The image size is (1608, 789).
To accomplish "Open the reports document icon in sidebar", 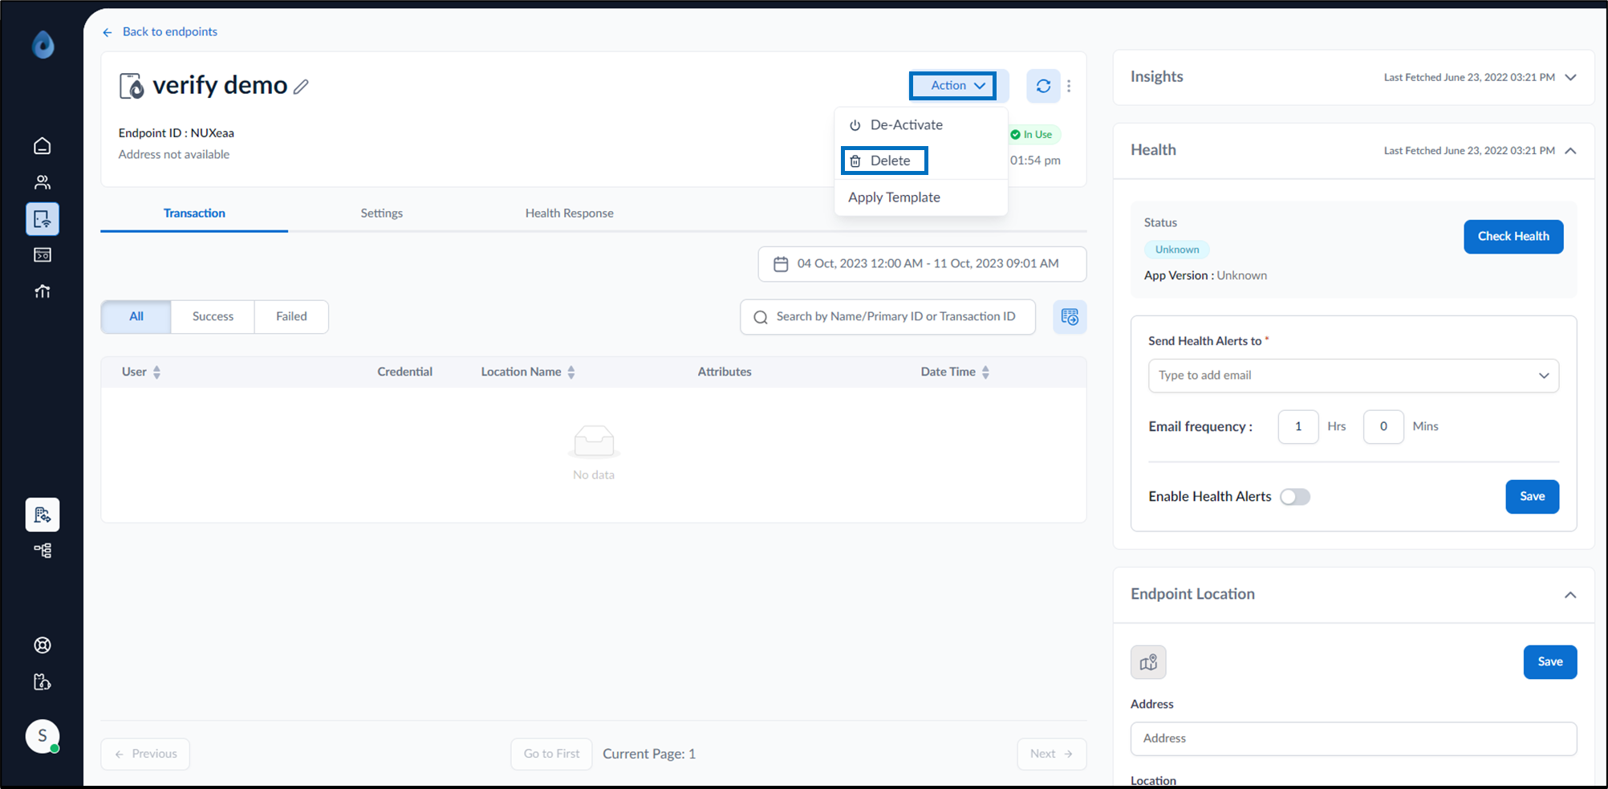I will point(43,514).
